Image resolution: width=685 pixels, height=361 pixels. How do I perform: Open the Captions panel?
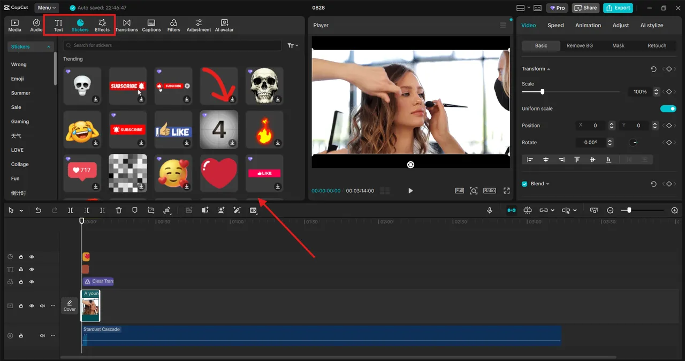151,25
